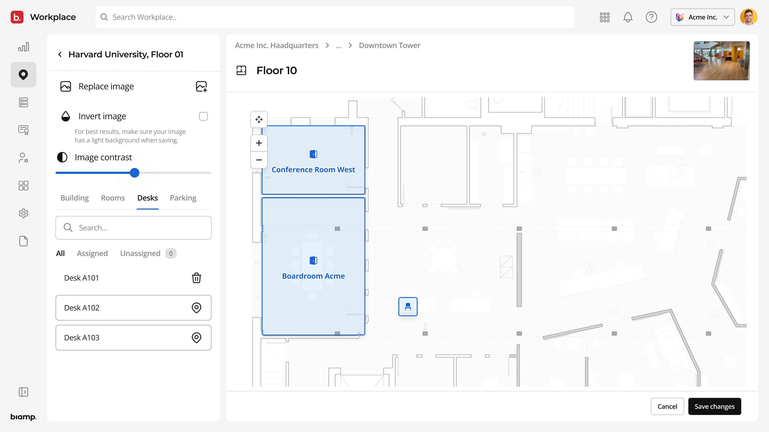The width and height of the screenshot is (769, 432).
Task: Open the analytics bar chart sidebar icon
Action: pos(23,47)
